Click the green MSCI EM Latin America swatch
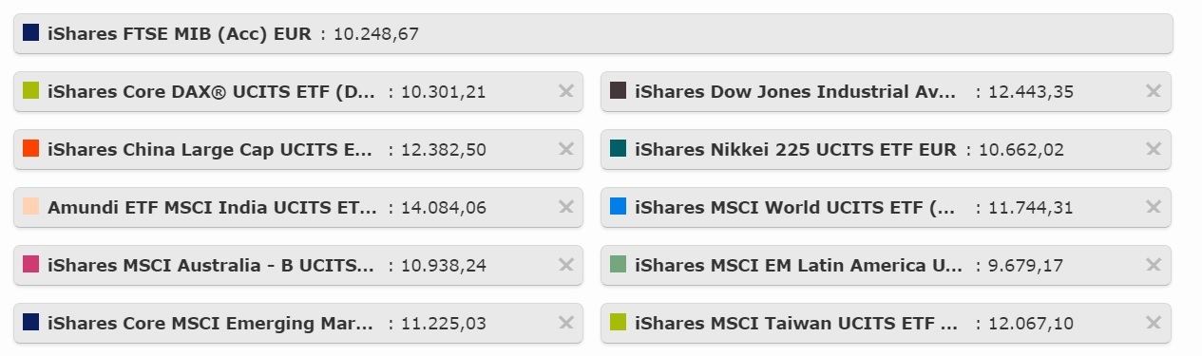 [618, 264]
